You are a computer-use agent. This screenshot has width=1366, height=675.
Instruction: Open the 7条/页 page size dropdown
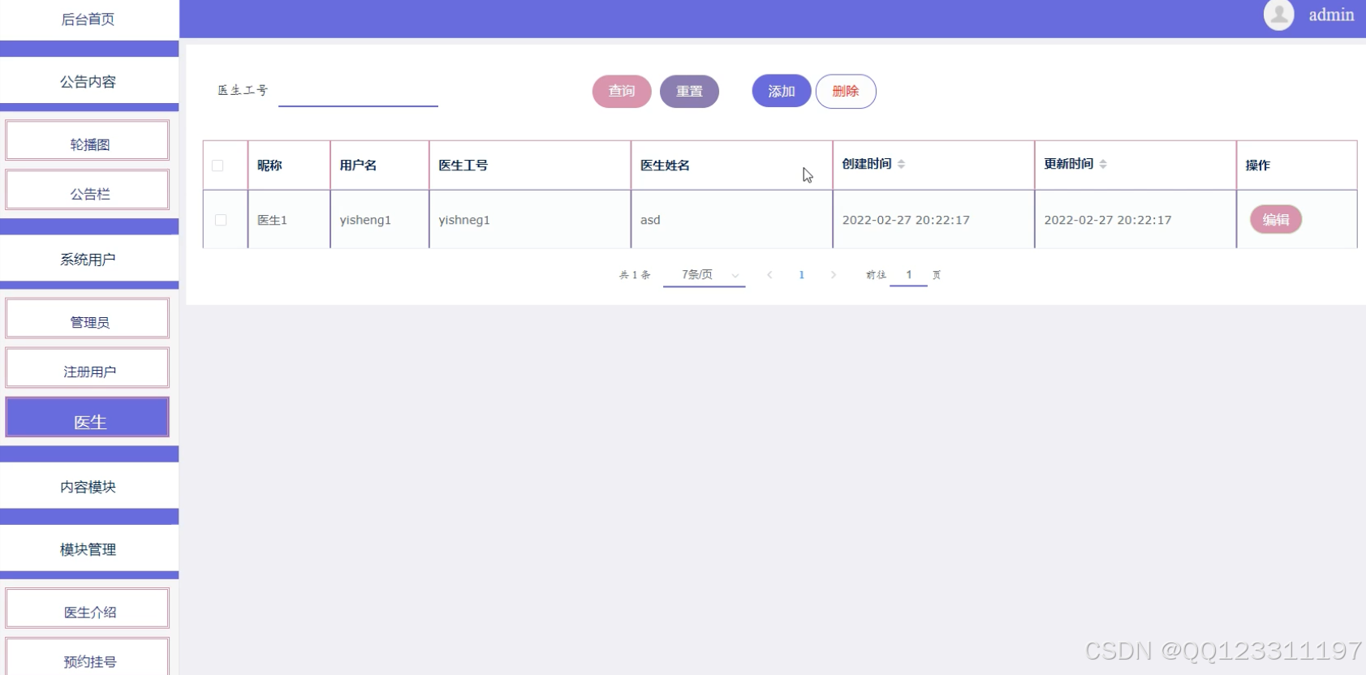[x=704, y=275]
